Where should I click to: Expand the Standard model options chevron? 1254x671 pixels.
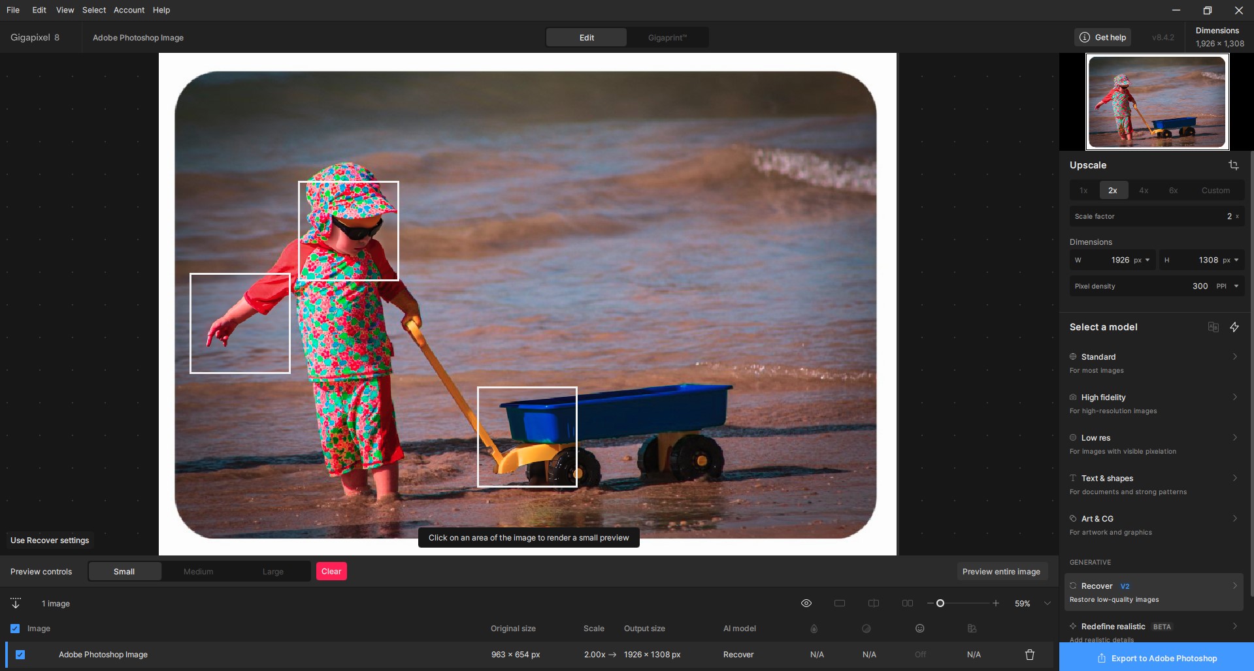(x=1235, y=356)
